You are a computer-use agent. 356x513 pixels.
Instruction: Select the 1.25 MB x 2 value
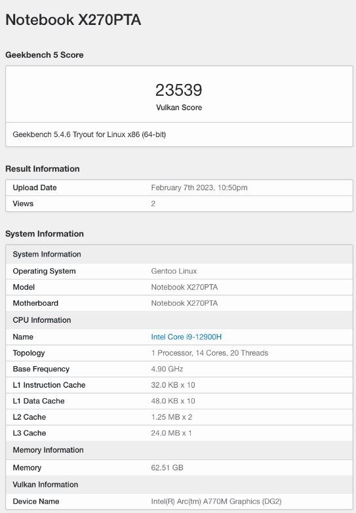pos(172,417)
